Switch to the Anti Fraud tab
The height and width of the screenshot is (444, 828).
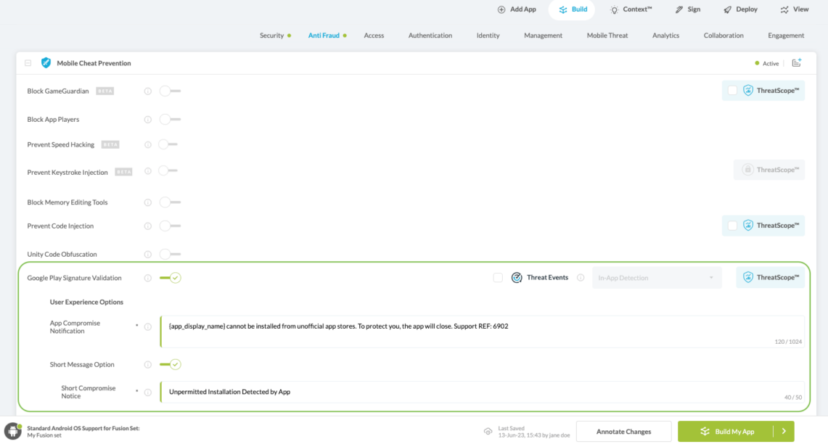pos(324,36)
